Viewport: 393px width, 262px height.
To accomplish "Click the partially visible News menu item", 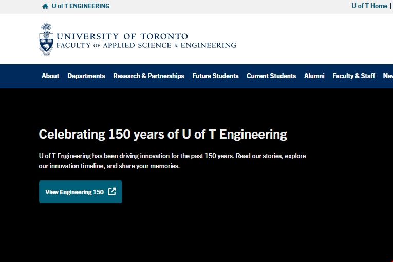I will (388, 76).
